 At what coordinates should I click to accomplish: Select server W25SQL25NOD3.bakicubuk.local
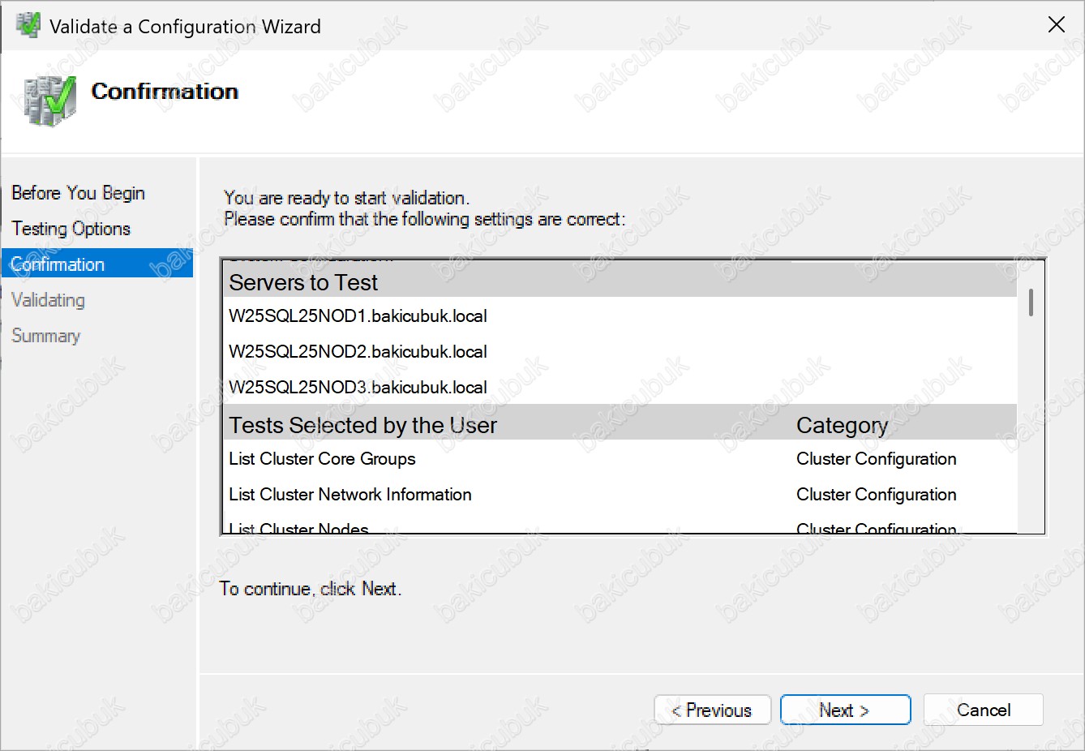tap(358, 388)
